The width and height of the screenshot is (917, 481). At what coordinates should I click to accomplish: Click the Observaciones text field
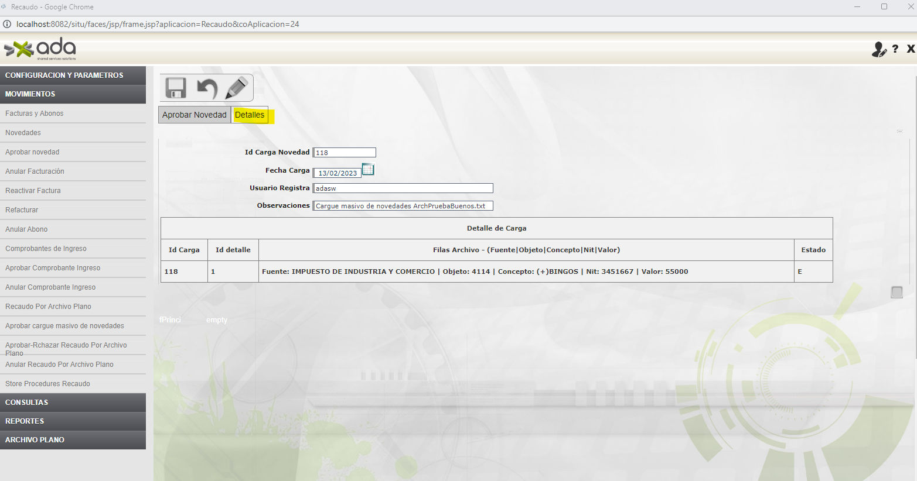click(403, 206)
